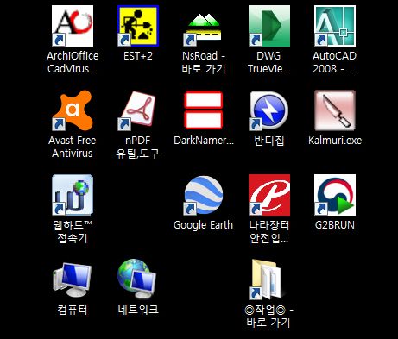The image size is (398, 339).
Task: Click the DarkNamer red rectangles icon
Action: coord(204,110)
